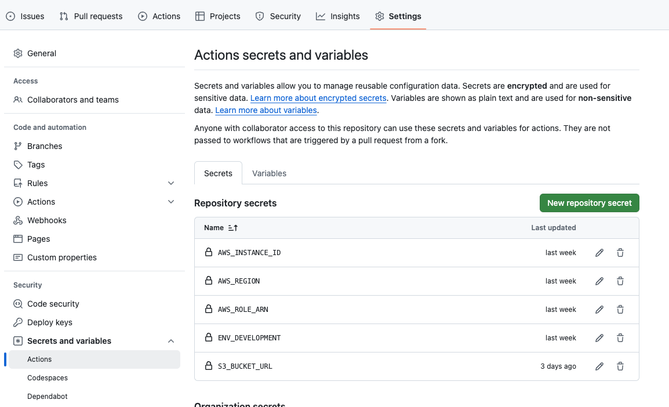Expand the Actions sidebar chevron

coord(171,202)
